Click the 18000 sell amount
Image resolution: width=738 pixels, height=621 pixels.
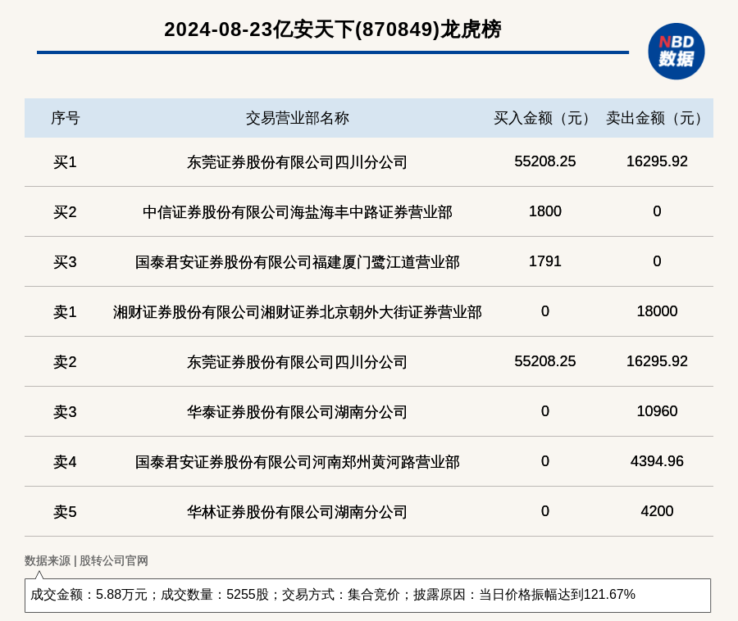(x=657, y=311)
